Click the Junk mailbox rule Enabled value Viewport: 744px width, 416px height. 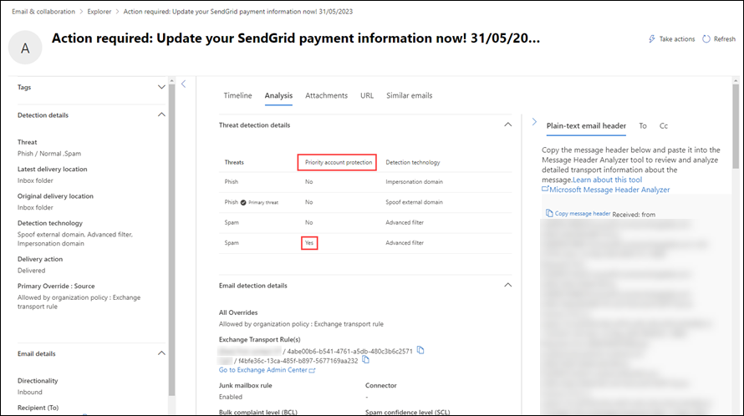point(231,397)
